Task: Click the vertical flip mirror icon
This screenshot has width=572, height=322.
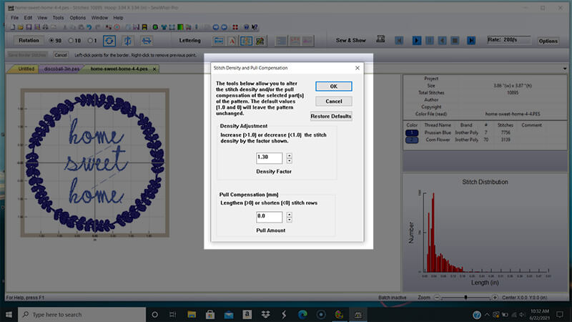Action: [127, 41]
